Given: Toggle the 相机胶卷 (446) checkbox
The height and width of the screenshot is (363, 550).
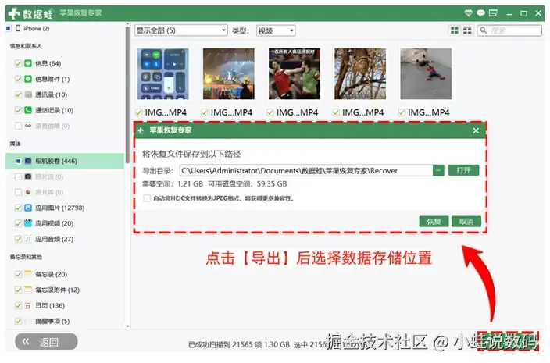Looking at the screenshot, I should tap(18, 161).
